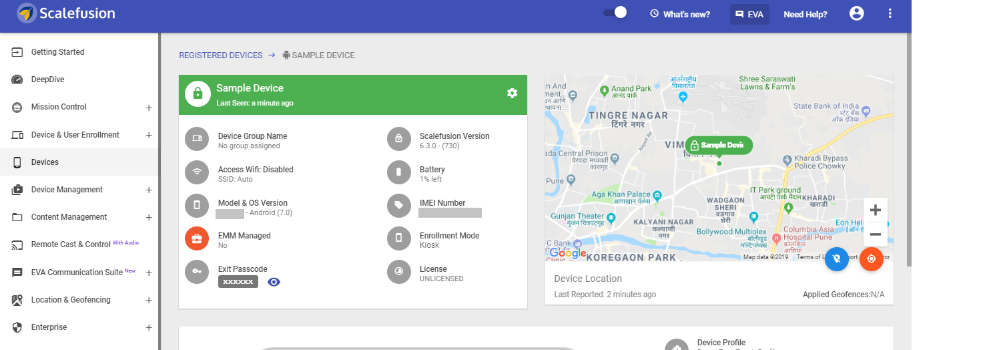The width and height of the screenshot is (1005, 350).
Task: Click Model & OS Version phone icon
Action: pyautogui.click(x=197, y=205)
